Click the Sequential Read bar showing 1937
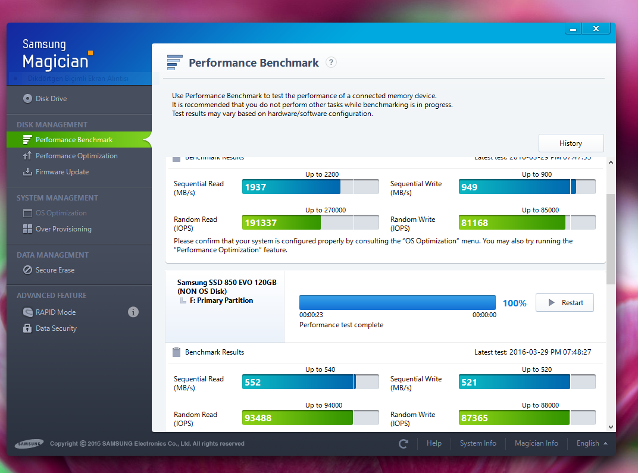 tap(311, 187)
